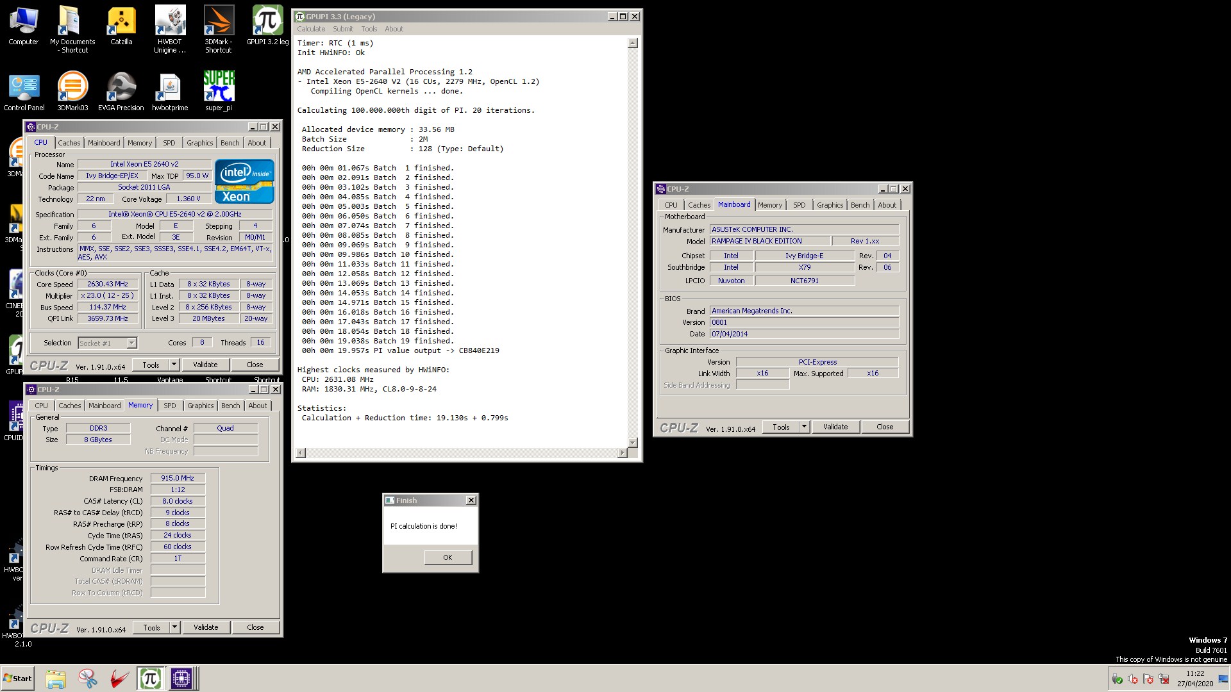Open the Computer desktop icon
1231x692 pixels.
click(x=24, y=26)
